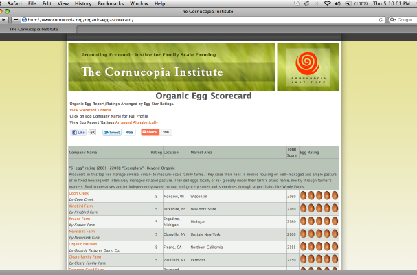Click the Facebook Like button

[78, 132]
